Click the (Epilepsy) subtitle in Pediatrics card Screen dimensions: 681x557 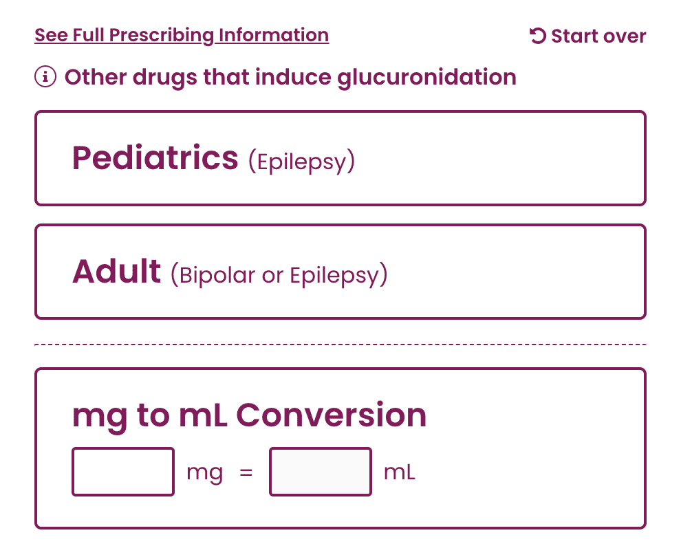tap(301, 162)
